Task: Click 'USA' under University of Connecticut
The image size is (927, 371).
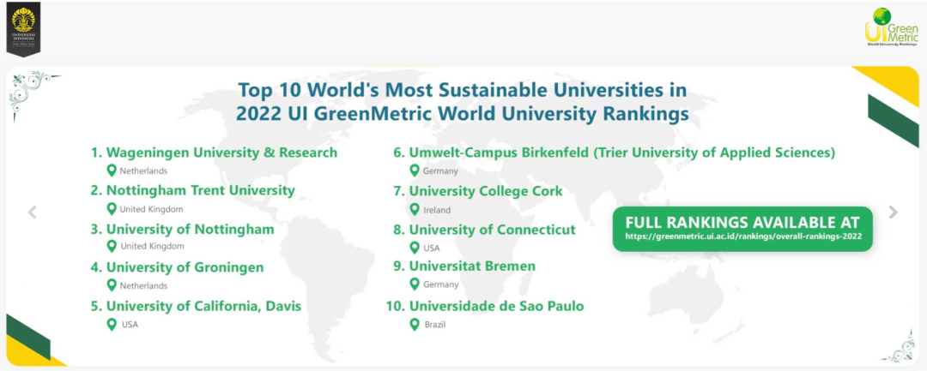Action: [x=432, y=248]
